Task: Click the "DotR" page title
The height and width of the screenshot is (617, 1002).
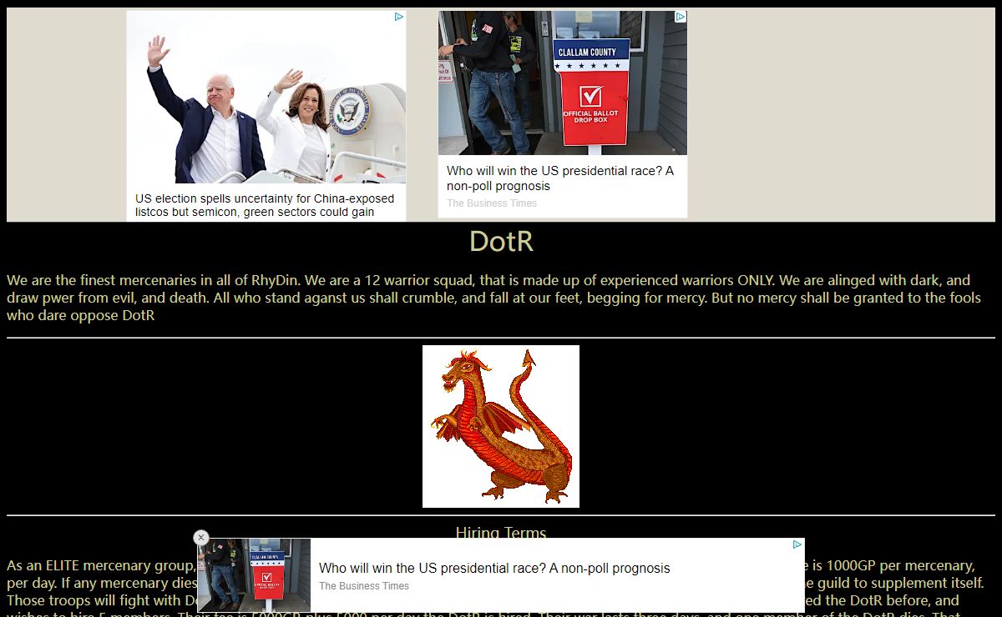Action: coord(501,241)
